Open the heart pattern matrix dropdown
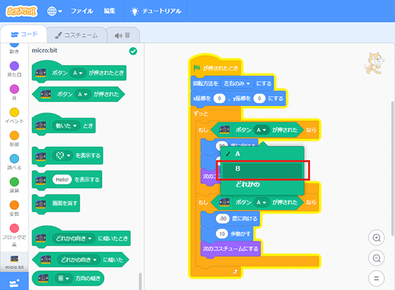 click(63, 156)
